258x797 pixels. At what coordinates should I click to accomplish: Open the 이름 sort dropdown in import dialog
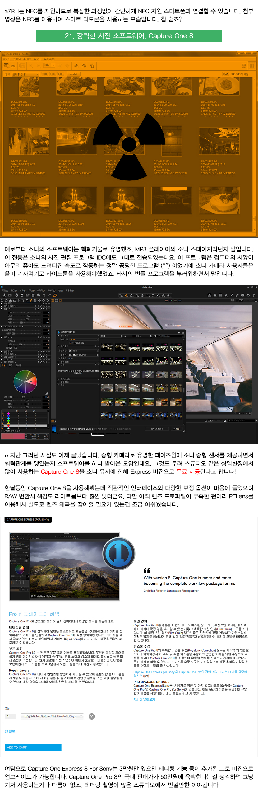pos(111,336)
